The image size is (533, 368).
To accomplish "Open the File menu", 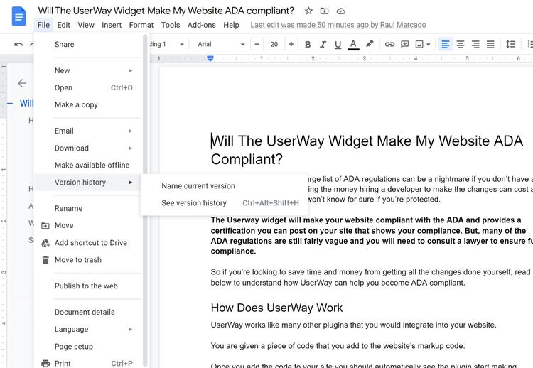I will click(43, 25).
